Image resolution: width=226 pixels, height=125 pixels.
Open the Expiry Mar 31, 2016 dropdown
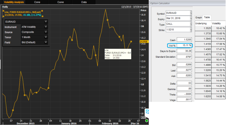point(191,19)
